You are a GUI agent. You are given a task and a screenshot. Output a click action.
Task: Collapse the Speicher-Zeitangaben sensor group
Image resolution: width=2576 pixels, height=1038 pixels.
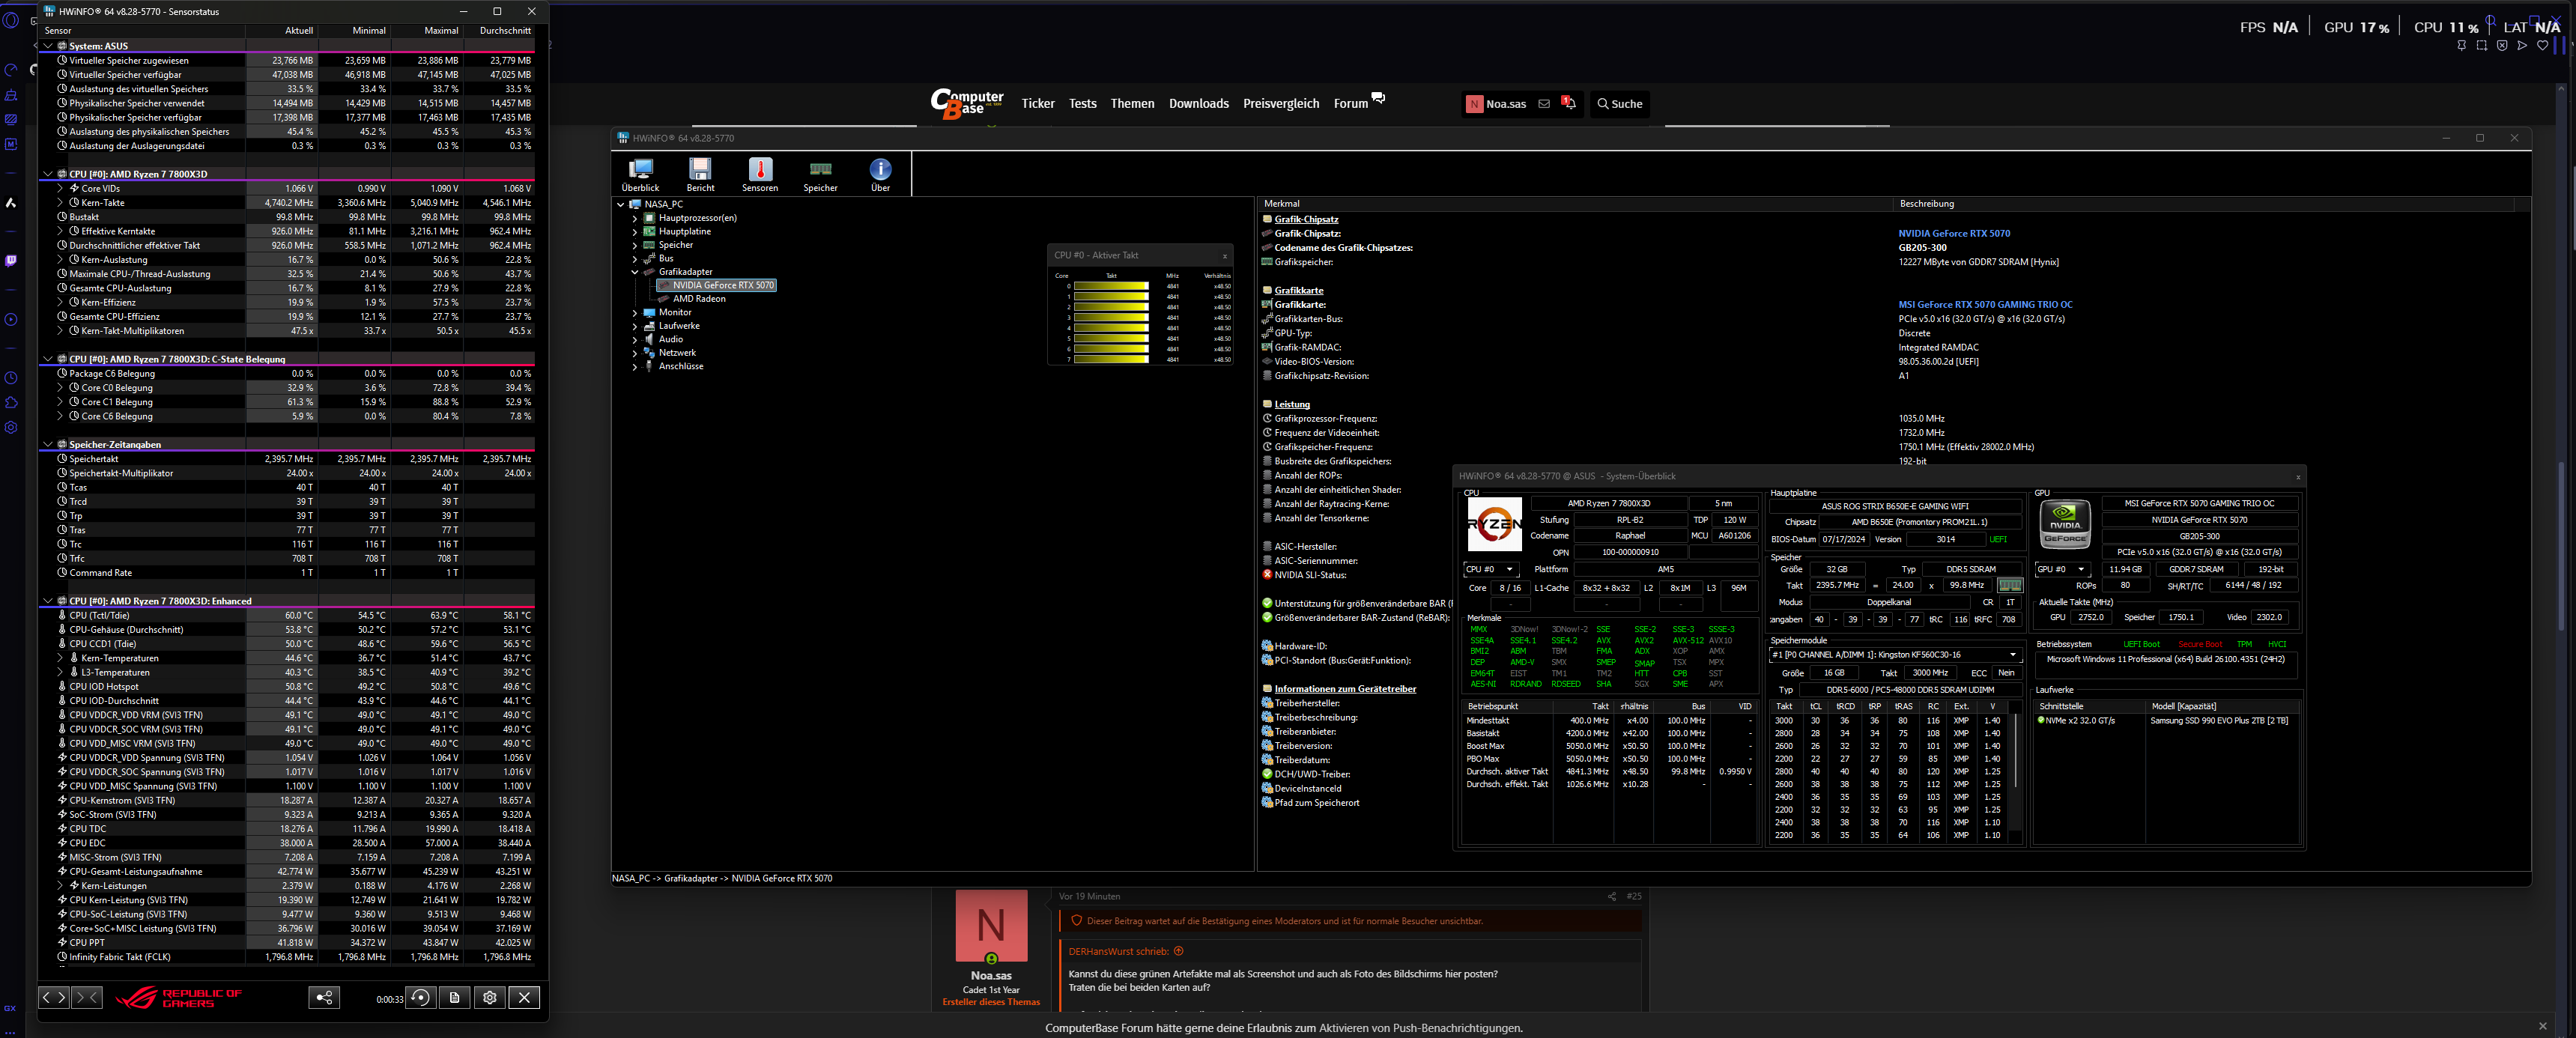(47, 444)
